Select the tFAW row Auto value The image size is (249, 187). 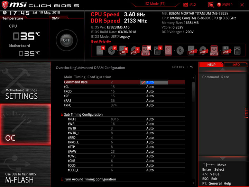(x=150, y=151)
